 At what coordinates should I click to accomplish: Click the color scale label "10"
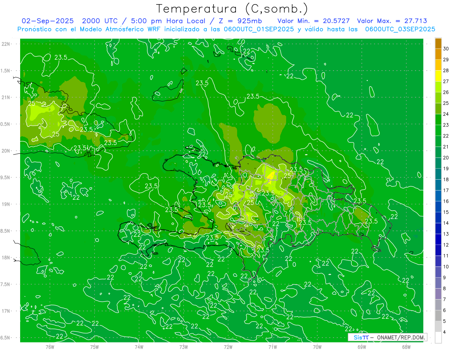pos(446,267)
